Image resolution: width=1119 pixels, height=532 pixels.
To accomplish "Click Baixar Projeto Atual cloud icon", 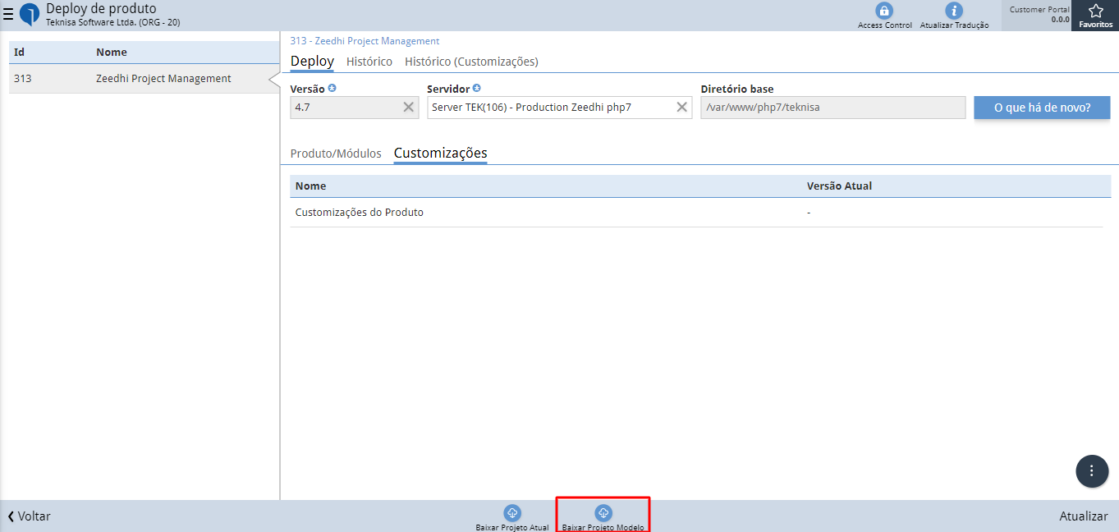I will pos(512,513).
